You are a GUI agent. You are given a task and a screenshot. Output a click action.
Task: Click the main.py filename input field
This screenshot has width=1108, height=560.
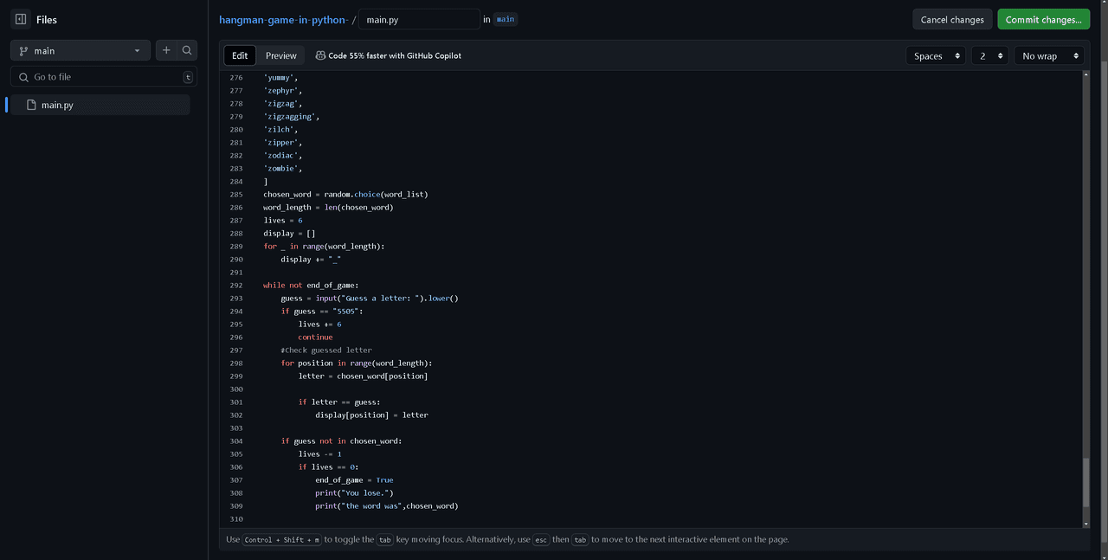coord(419,19)
